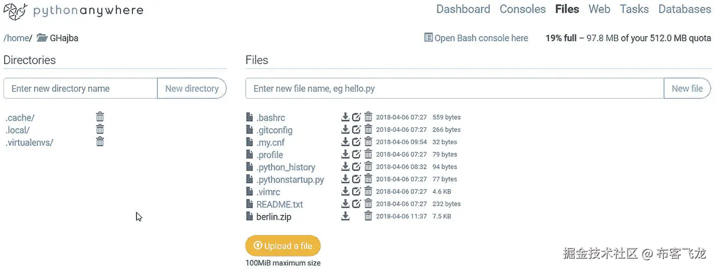Image resolution: width=715 pixels, height=269 pixels.
Task: Click the 100MiB maximum size note
Action: [x=283, y=263]
